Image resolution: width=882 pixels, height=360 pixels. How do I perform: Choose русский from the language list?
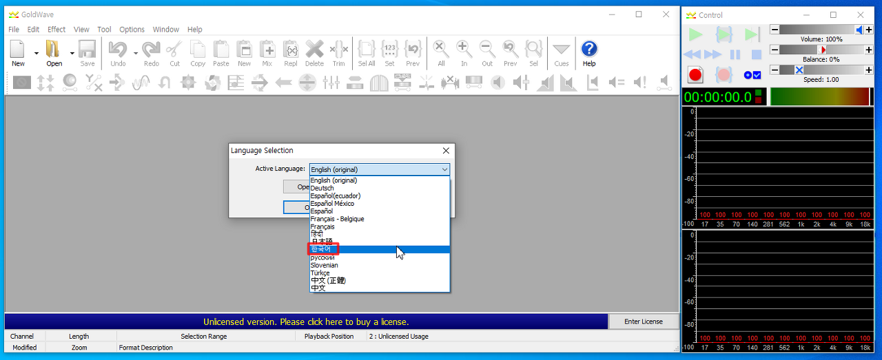(x=380, y=257)
